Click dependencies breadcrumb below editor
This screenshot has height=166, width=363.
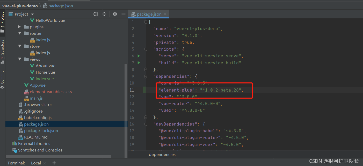(x=162, y=154)
